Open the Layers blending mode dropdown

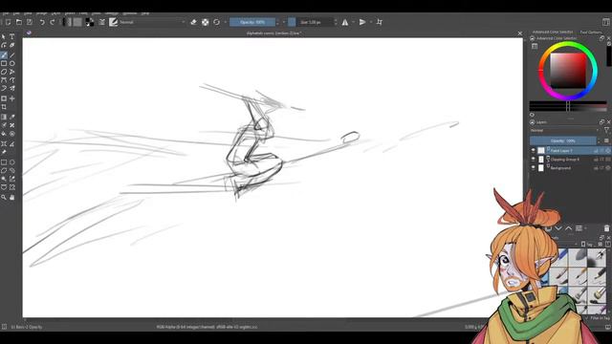click(565, 130)
